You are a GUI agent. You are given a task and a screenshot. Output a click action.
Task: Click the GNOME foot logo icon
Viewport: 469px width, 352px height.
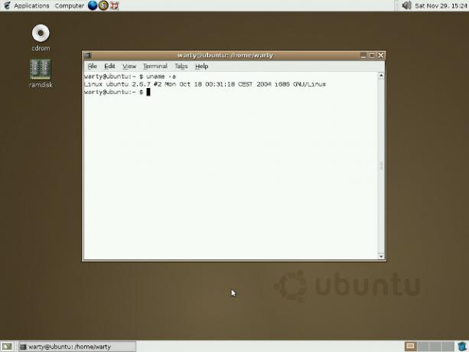7,5
